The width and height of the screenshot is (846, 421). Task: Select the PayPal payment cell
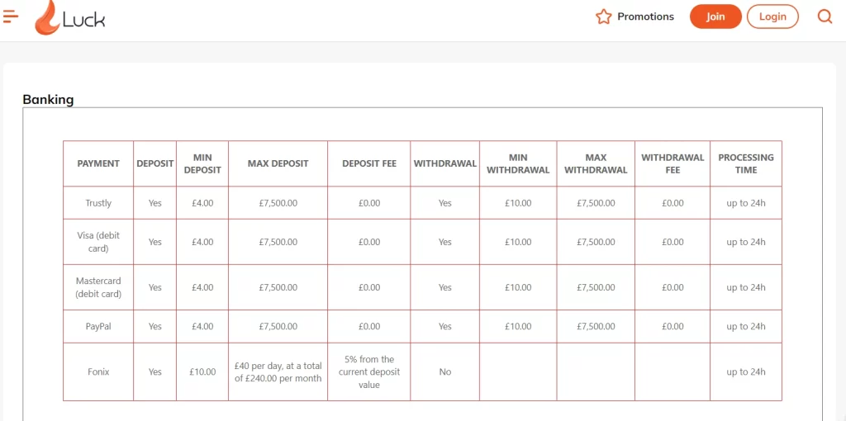point(98,327)
